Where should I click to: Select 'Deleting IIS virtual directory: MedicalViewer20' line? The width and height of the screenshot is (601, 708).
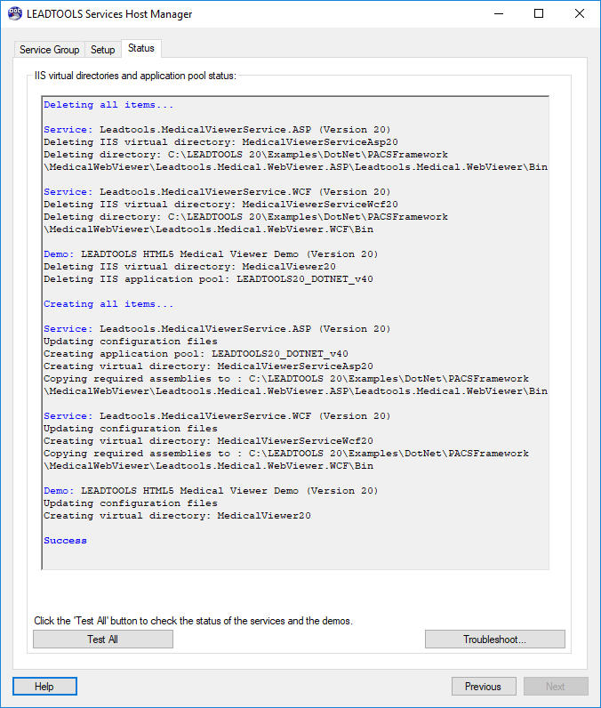point(189,267)
